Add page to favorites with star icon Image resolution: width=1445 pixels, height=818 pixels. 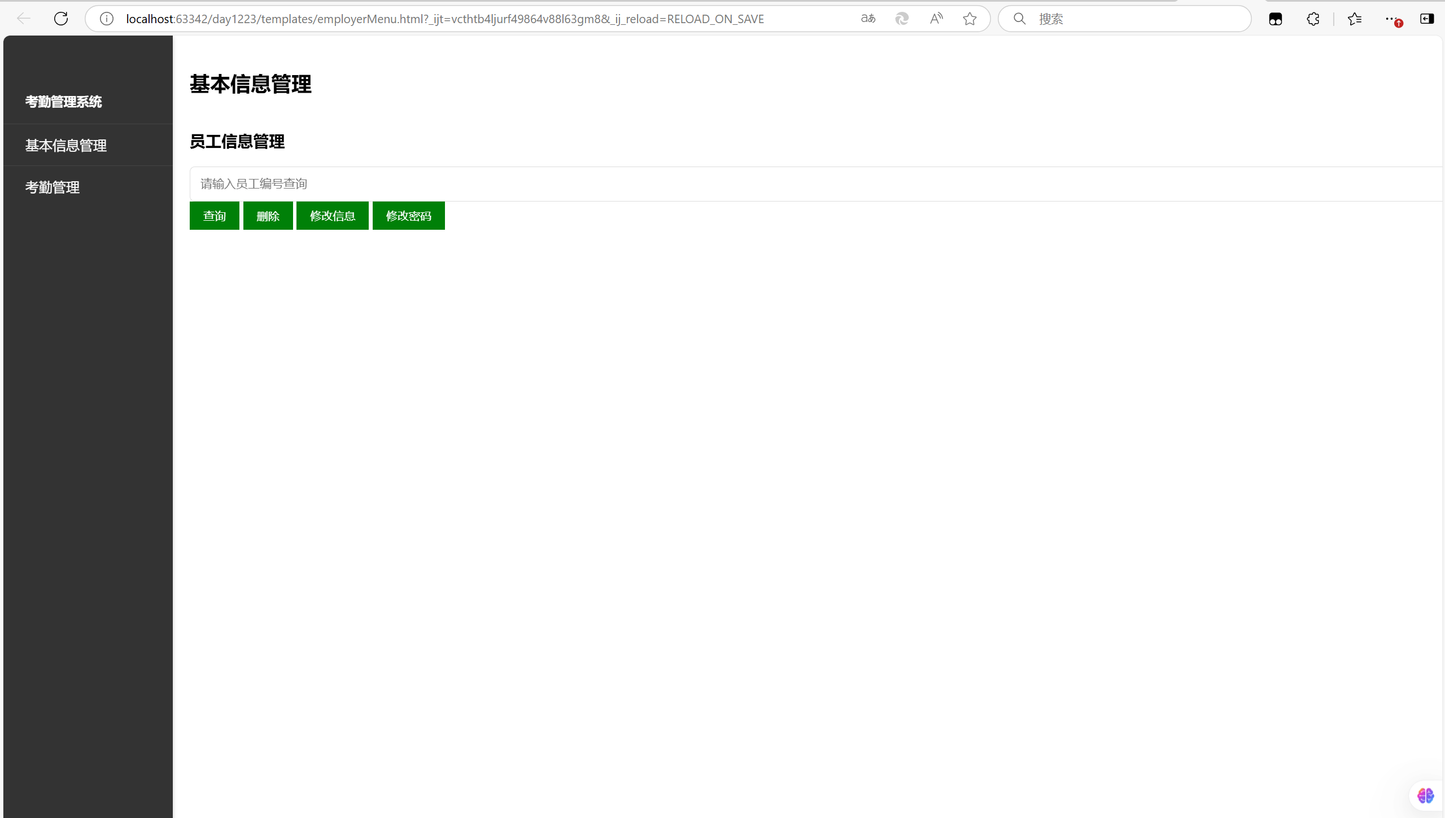(970, 19)
